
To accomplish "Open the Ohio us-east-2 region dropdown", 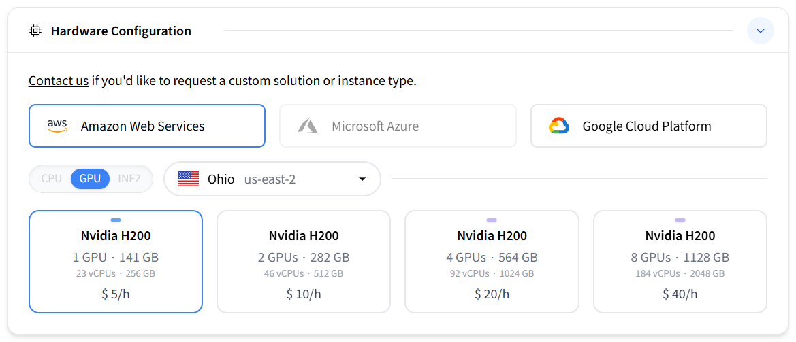I will tap(272, 179).
